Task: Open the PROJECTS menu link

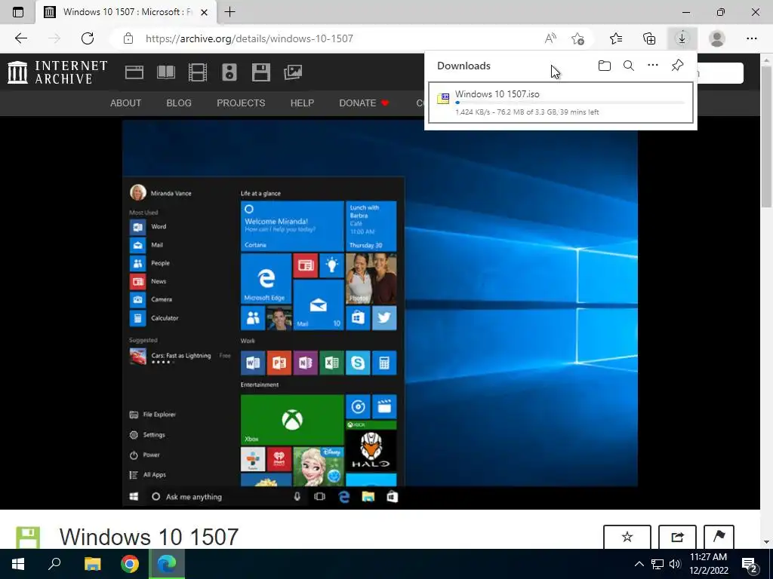Action: click(241, 103)
